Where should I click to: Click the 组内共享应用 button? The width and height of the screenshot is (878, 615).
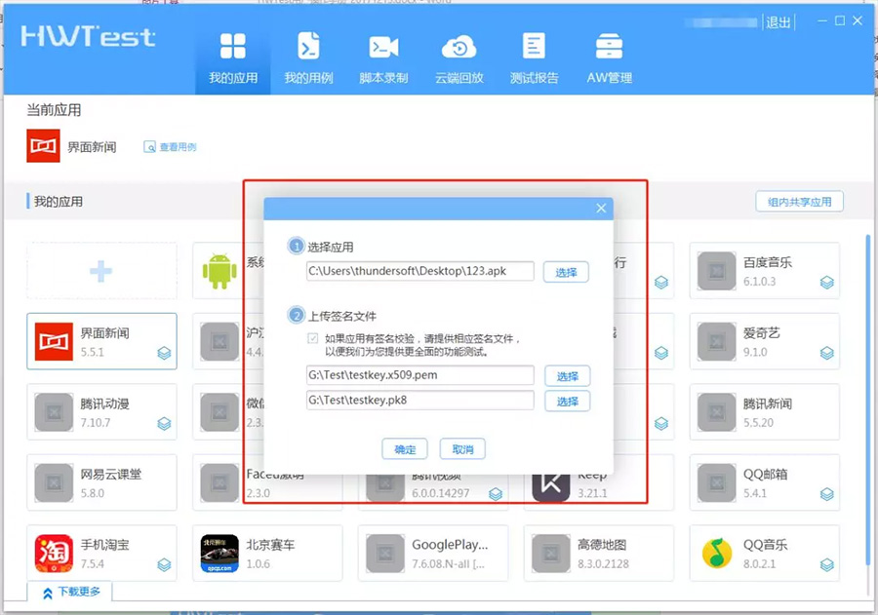pos(799,202)
